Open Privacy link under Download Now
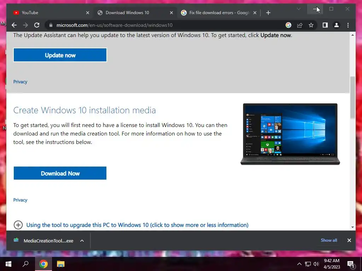 tap(20, 200)
